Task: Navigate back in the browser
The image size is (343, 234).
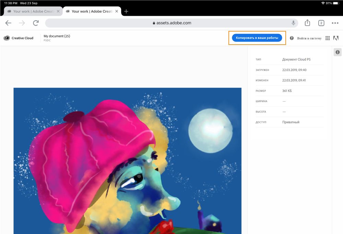Action: 8,23
